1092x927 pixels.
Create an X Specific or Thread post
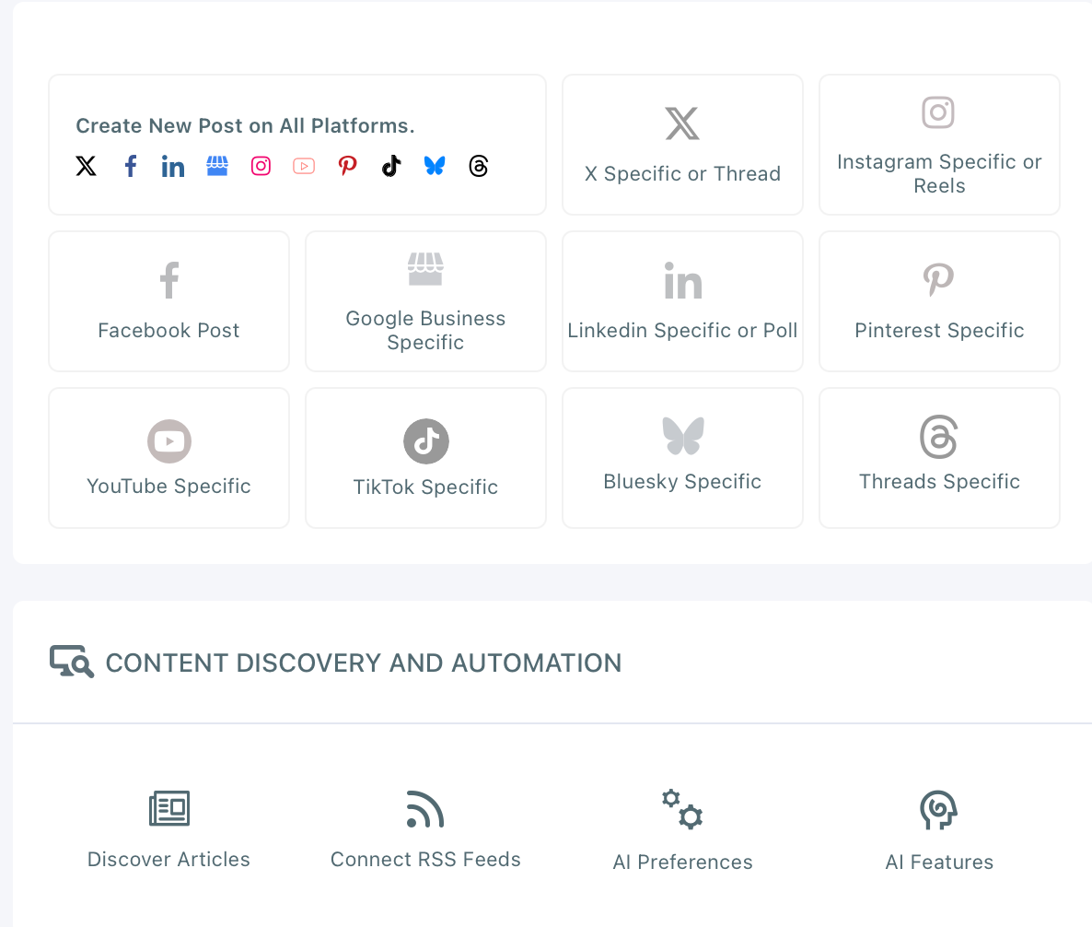(x=682, y=145)
